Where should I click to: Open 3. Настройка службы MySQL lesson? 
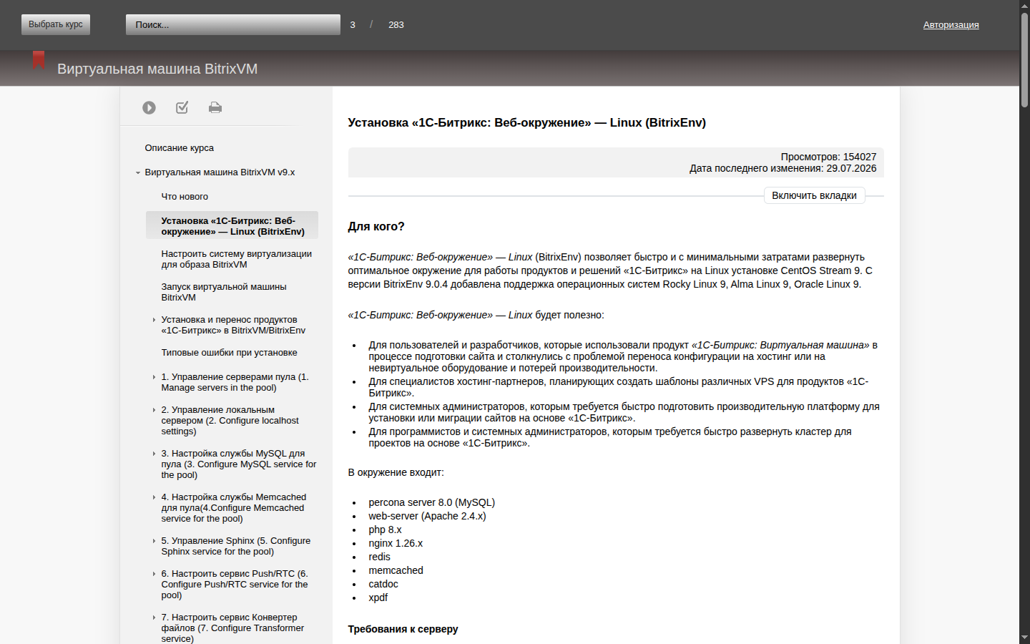coord(238,464)
